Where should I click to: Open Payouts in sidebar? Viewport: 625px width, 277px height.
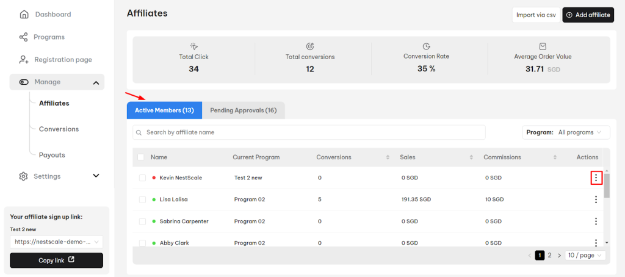52,155
